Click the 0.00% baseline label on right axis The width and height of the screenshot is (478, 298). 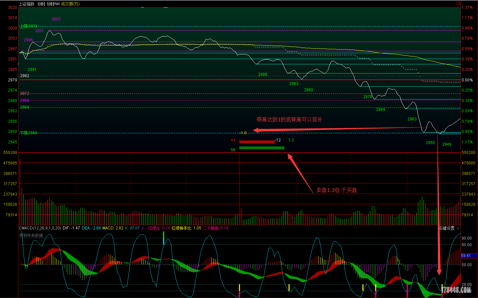tap(467, 80)
